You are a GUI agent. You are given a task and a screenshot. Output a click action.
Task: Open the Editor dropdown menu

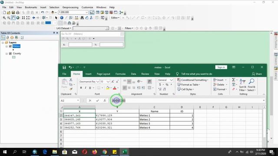tap(115, 18)
